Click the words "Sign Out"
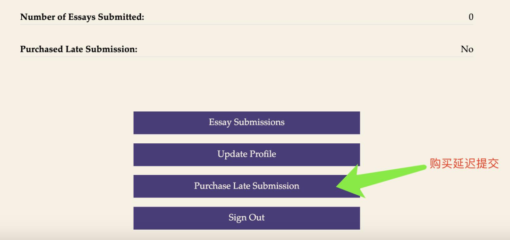The image size is (510, 240). point(246,217)
